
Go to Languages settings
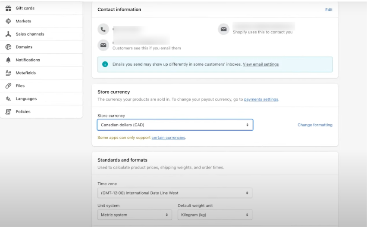(x=41, y=99)
